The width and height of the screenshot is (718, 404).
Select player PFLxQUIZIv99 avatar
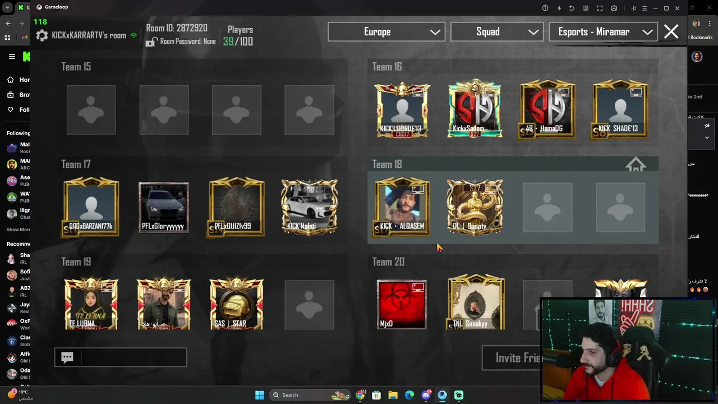pos(236,208)
